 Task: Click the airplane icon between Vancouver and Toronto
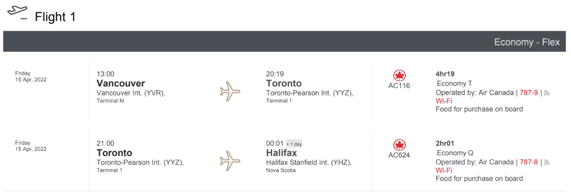[x=231, y=91]
